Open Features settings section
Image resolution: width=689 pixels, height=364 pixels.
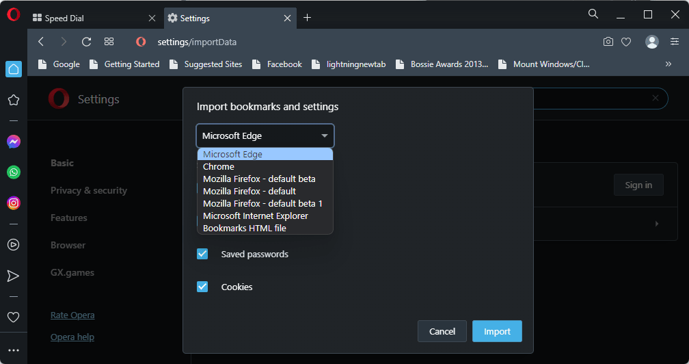coord(68,218)
